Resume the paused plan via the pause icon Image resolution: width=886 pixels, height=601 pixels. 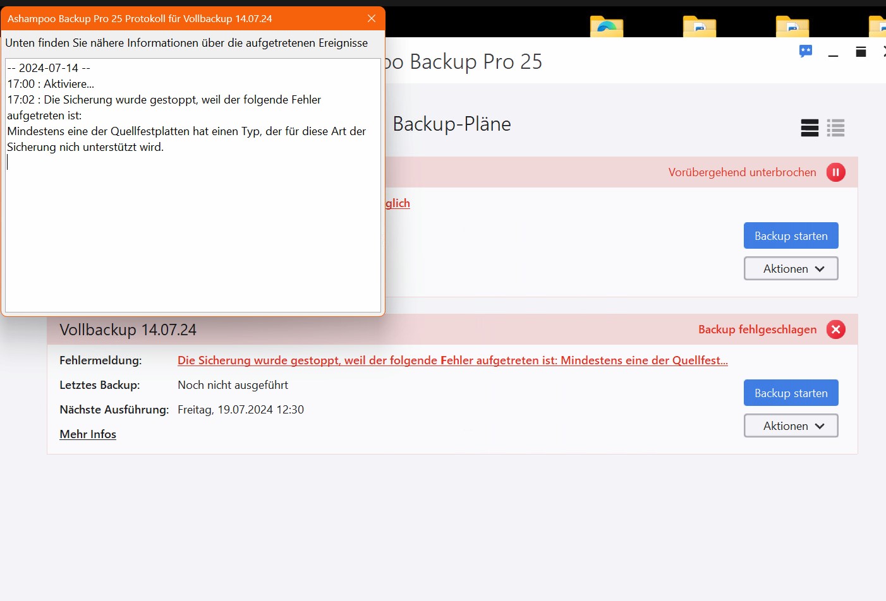point(835,172)
